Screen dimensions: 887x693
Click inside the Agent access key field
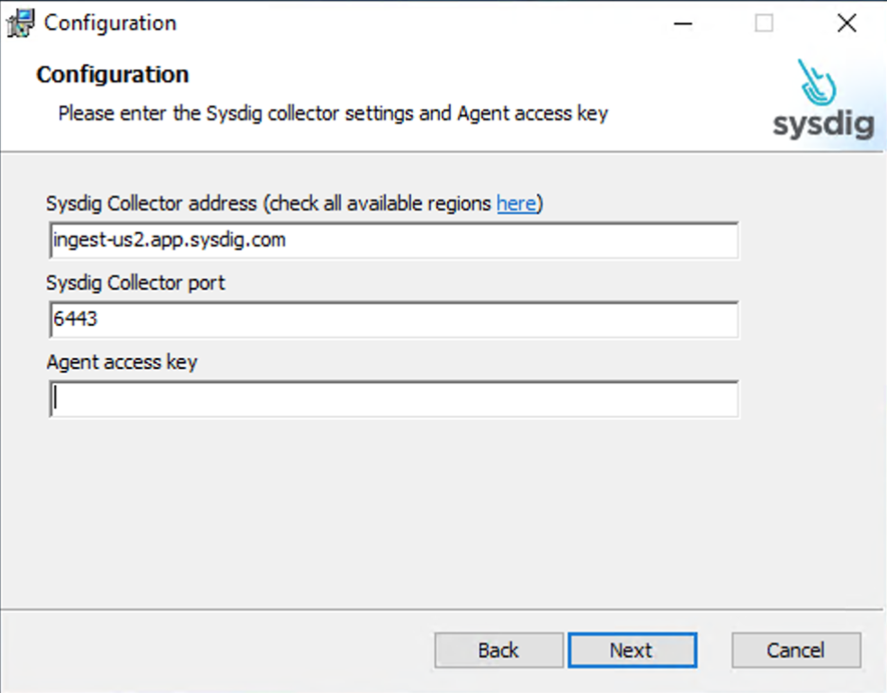(393, 398)
